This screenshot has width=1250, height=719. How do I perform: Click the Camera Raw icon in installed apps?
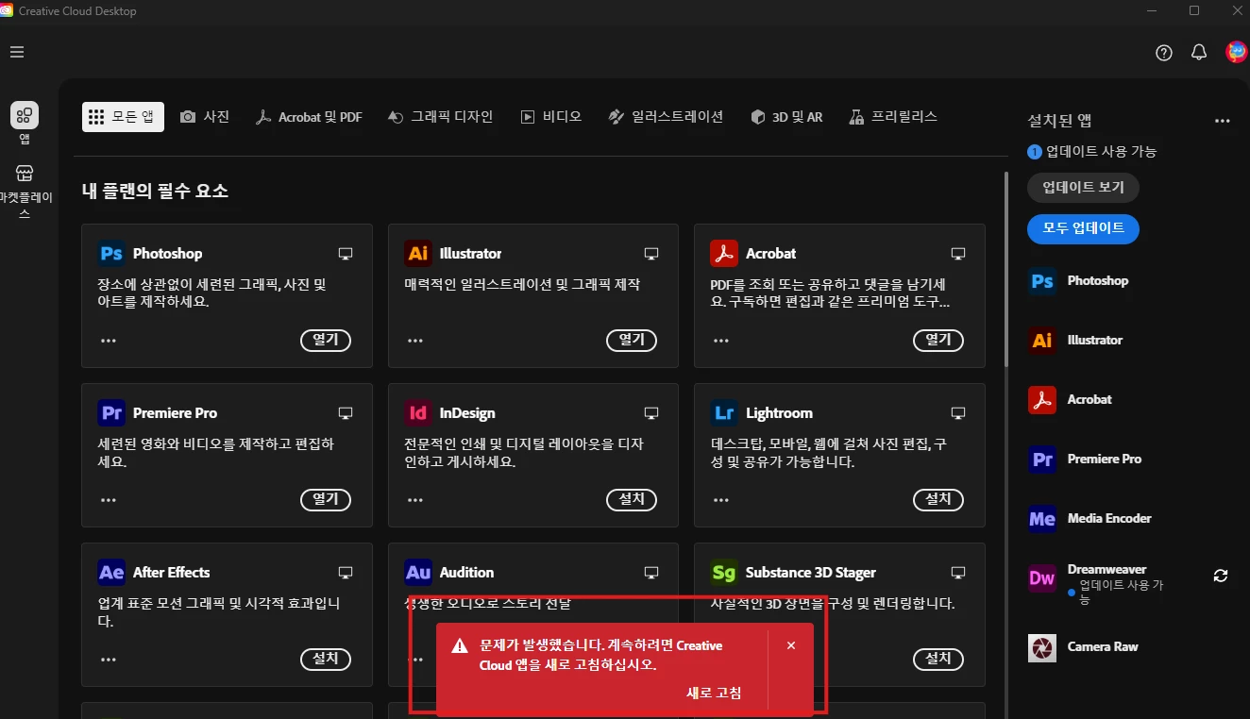click(x=1042, y=647)
